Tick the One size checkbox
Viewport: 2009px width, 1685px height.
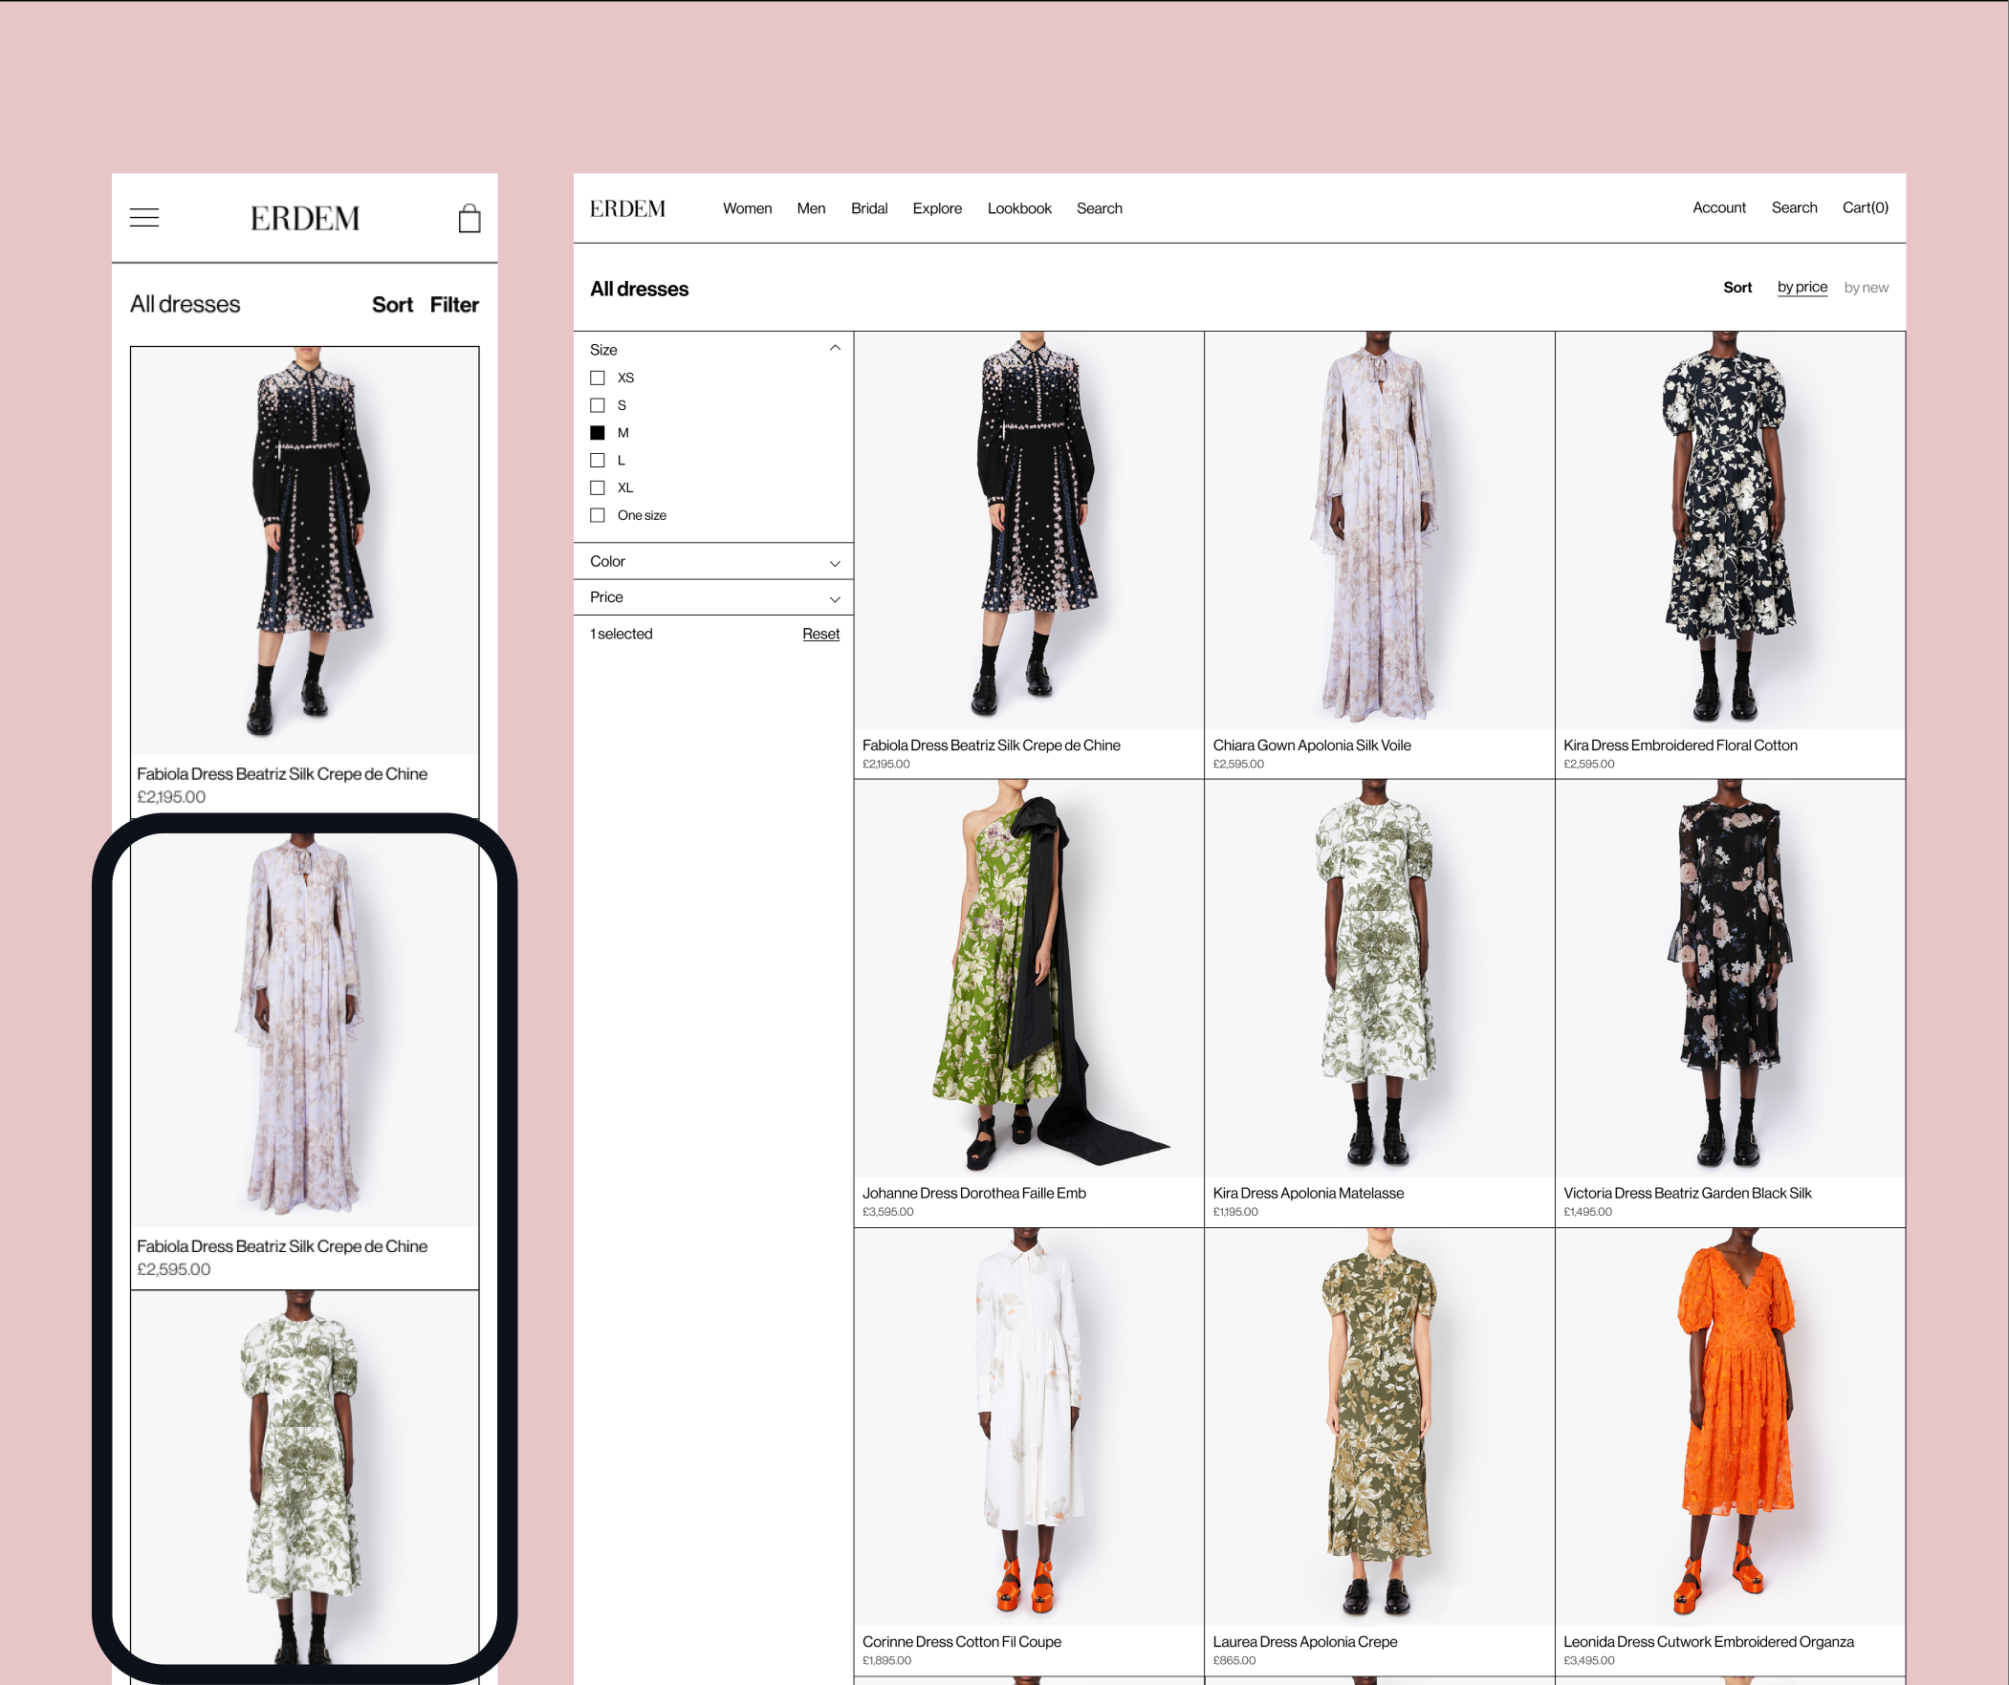[x=598, y=515]
